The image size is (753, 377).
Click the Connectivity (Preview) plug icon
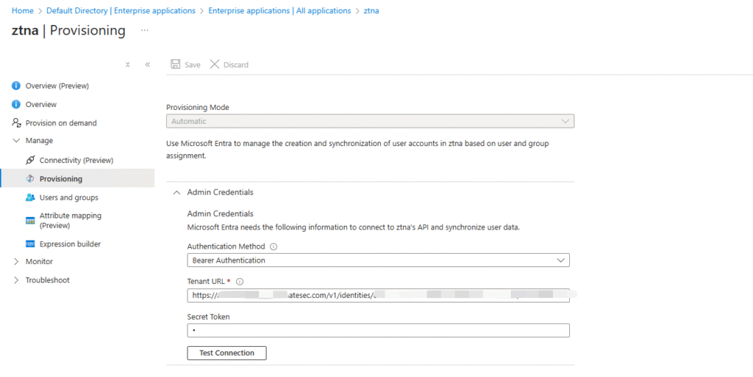30,160
